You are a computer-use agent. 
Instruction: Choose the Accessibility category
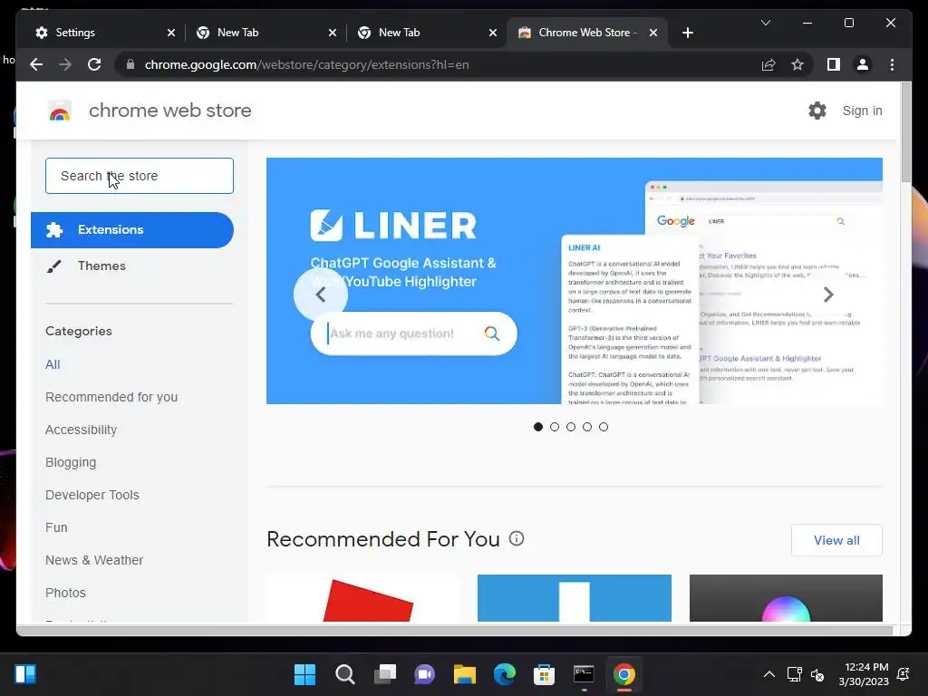point(81,430)
